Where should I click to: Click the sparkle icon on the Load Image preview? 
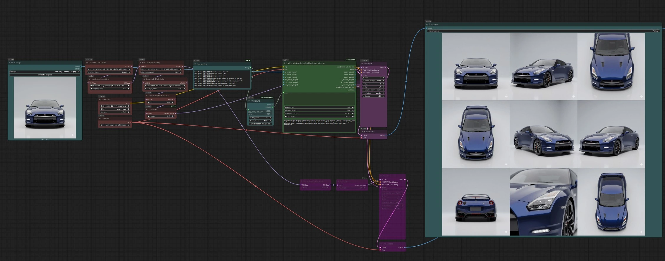(x=73, y=135)
